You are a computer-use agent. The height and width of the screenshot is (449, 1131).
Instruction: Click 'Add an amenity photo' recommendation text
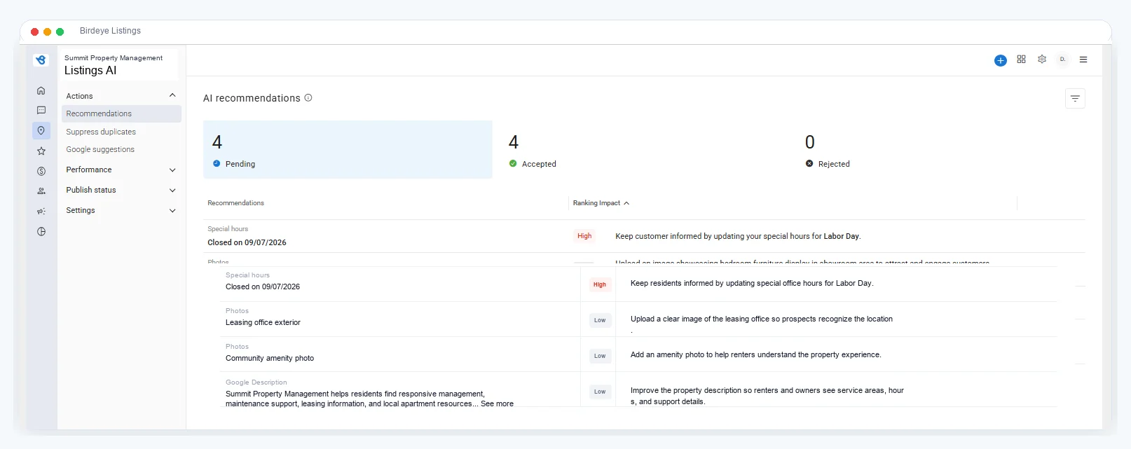click(x=756, y=354)
